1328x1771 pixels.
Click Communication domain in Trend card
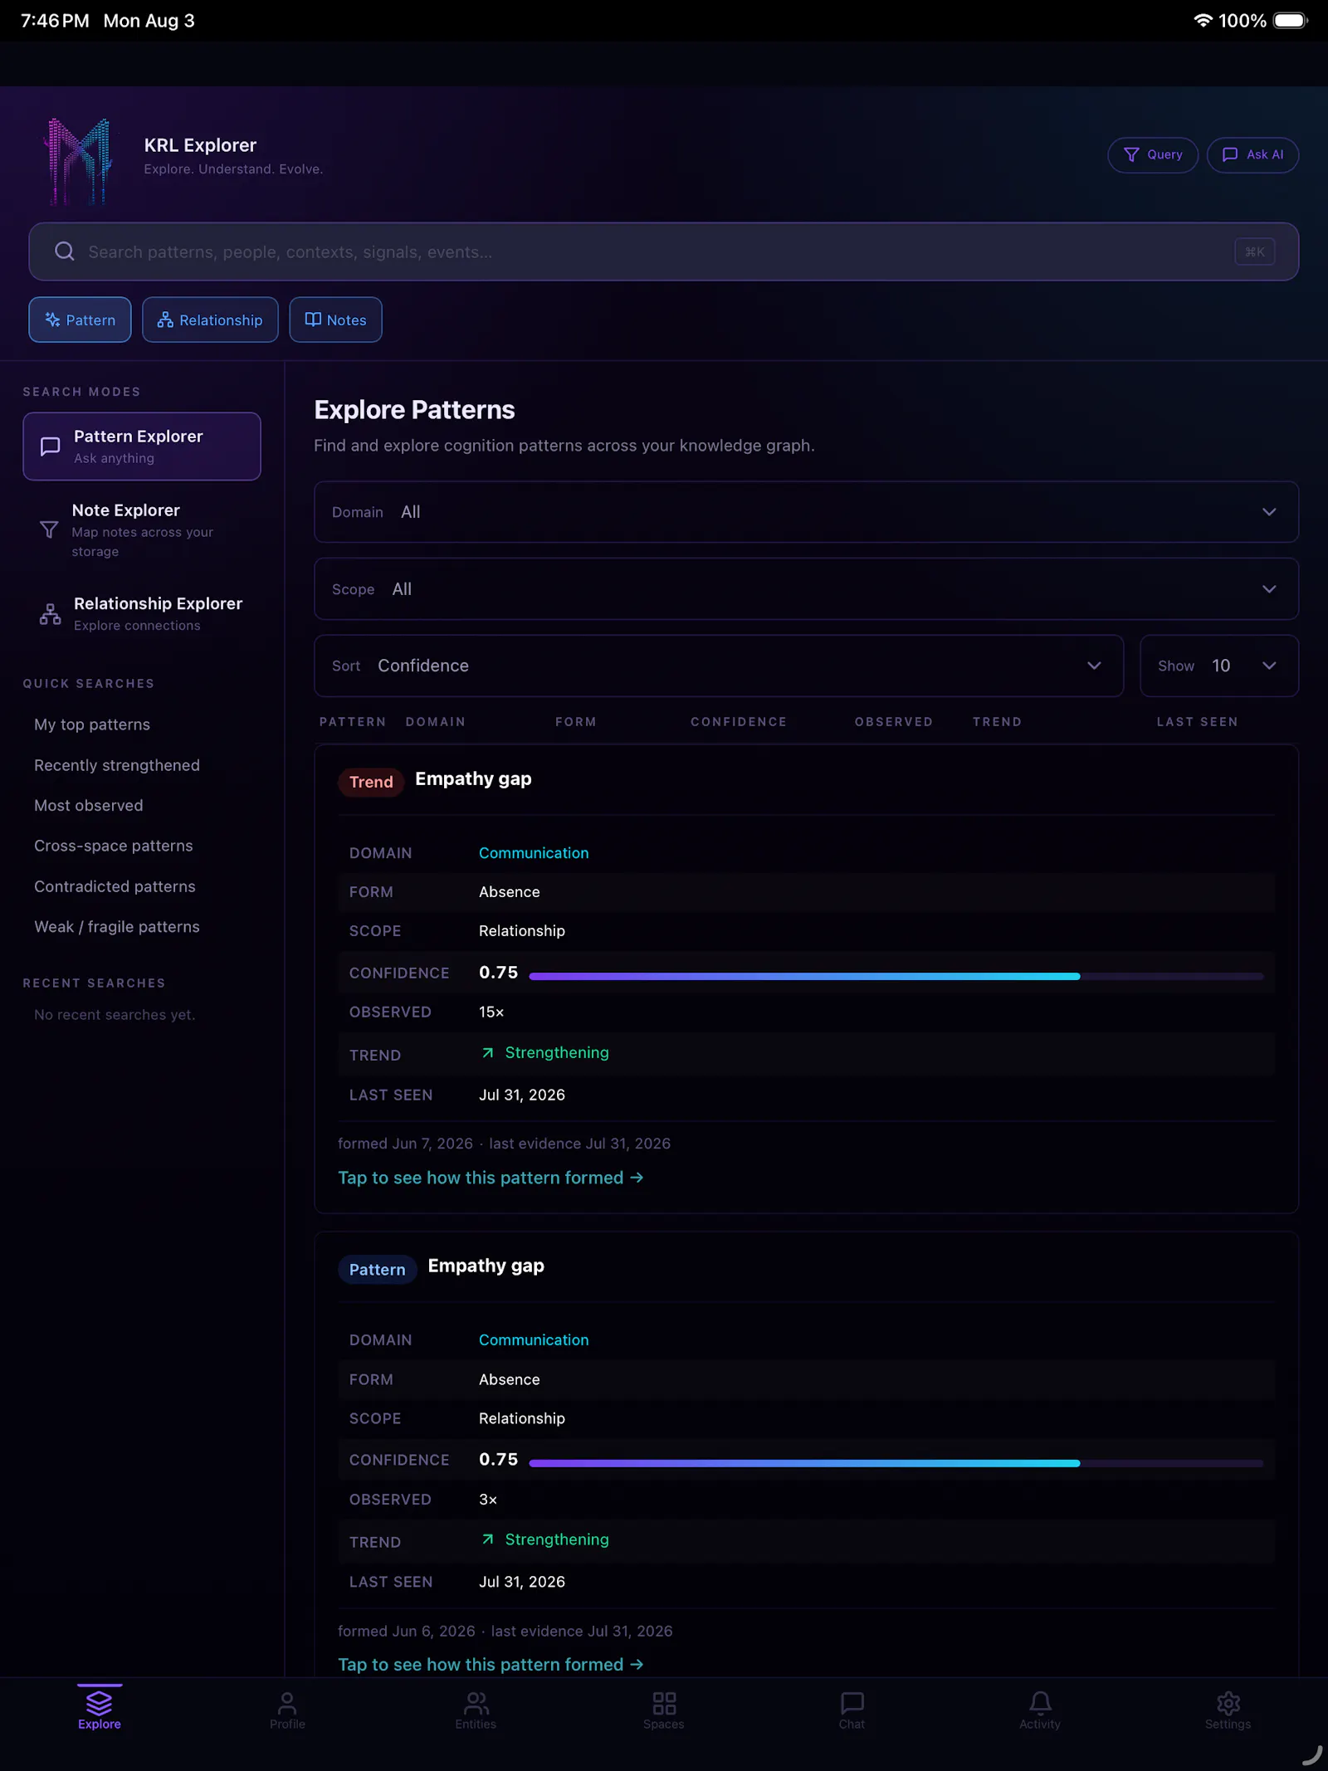(534, 853)
